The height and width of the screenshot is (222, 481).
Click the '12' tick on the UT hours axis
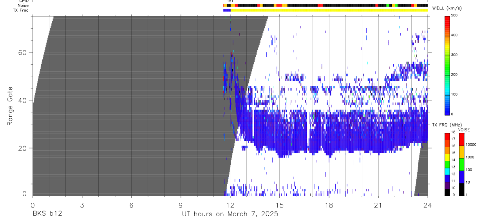[230, 205]
